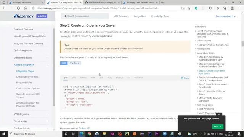Image resolution: width=244 pixels, height=137 pixels.
Task: Open the Windows Start menu
Action: coord(4,134)
